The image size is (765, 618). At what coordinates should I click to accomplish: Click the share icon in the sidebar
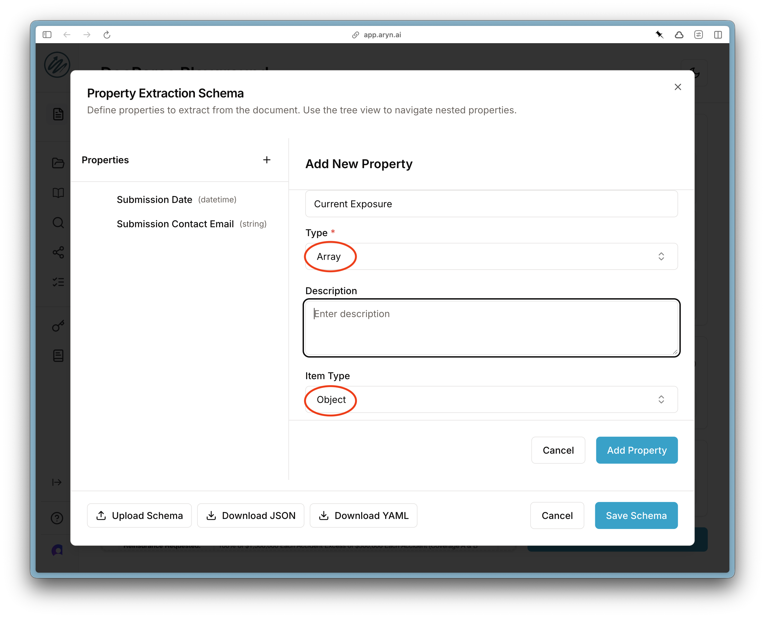58,253
